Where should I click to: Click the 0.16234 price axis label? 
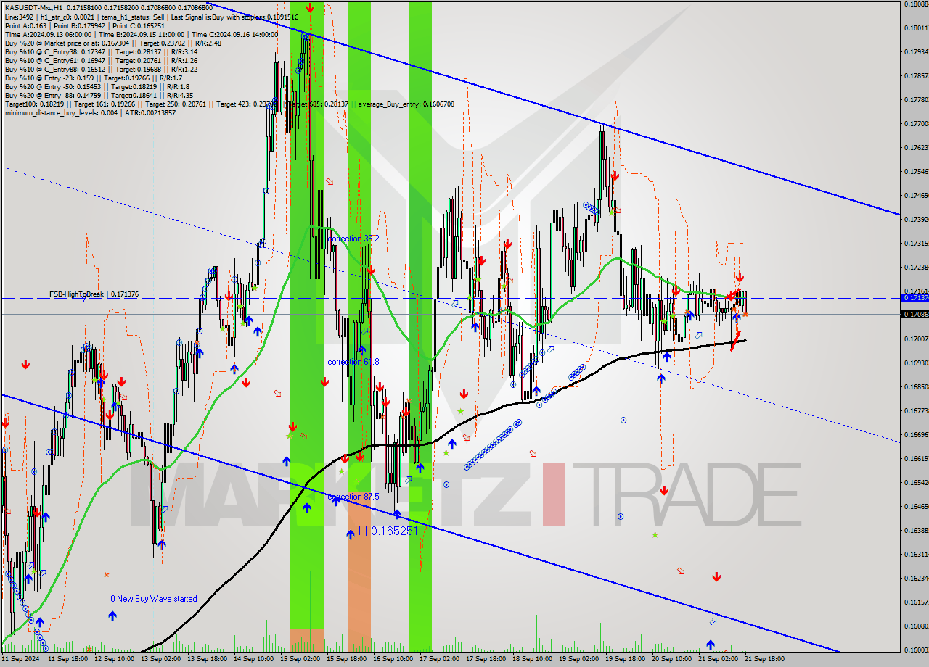(x=915, y=579)
